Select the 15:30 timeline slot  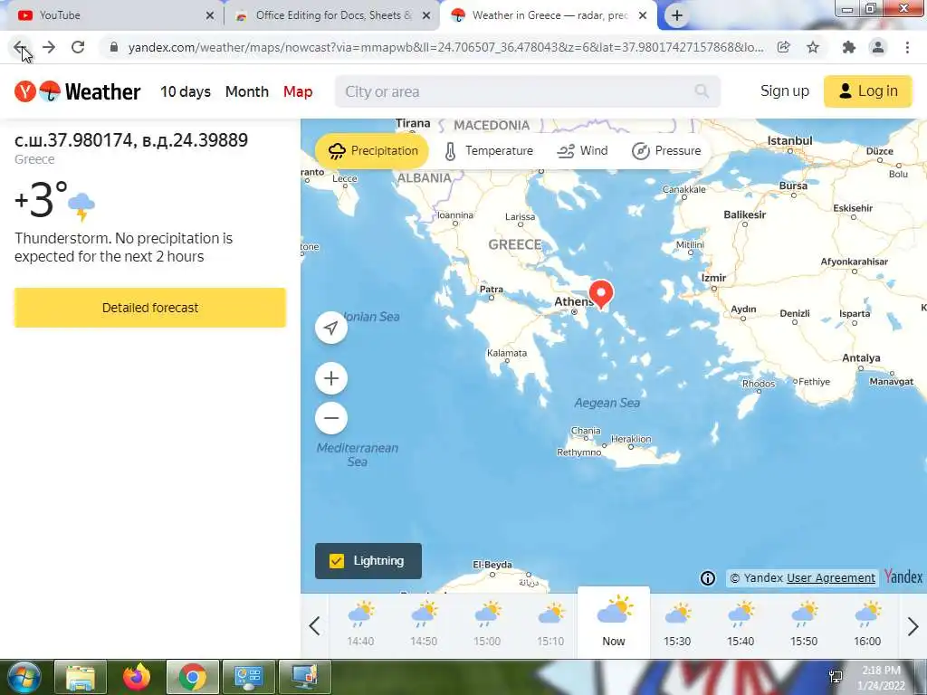click(677, 624)
